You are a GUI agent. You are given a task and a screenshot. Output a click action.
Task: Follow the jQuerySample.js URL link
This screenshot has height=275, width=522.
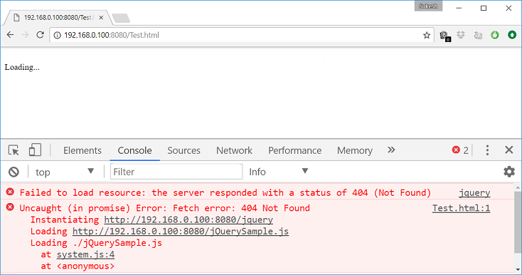pos(181,232)
